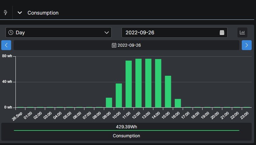Click the 17:00 axis label

(185, 115)
